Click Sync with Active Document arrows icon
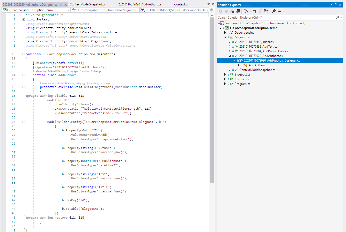The height and width of the screenshot is (232, 346). pos(255,11)
